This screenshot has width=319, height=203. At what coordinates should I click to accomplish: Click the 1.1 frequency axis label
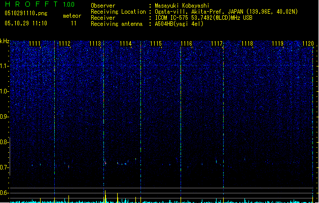(5, 66)
